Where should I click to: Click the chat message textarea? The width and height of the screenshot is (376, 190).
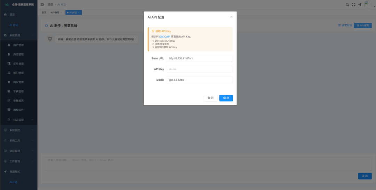208,164
